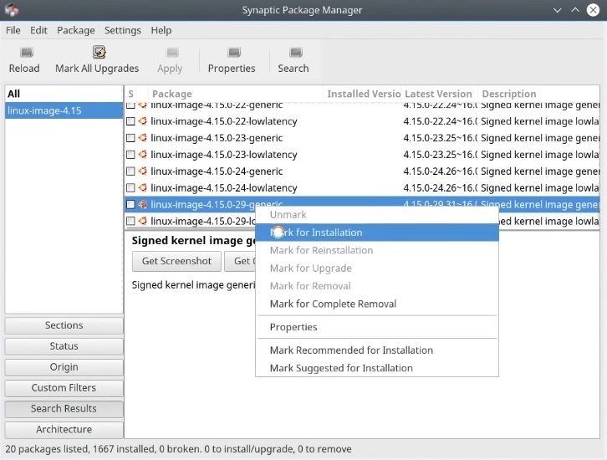
Task: Sort by Latest Version column header
Action: point(440,94)
